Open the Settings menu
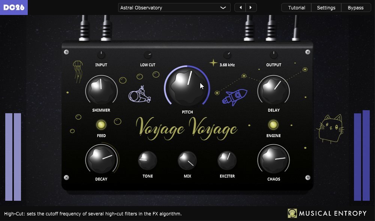Image resolution: width=375 pixels, height=221 pixels. [x=326, y=7]
